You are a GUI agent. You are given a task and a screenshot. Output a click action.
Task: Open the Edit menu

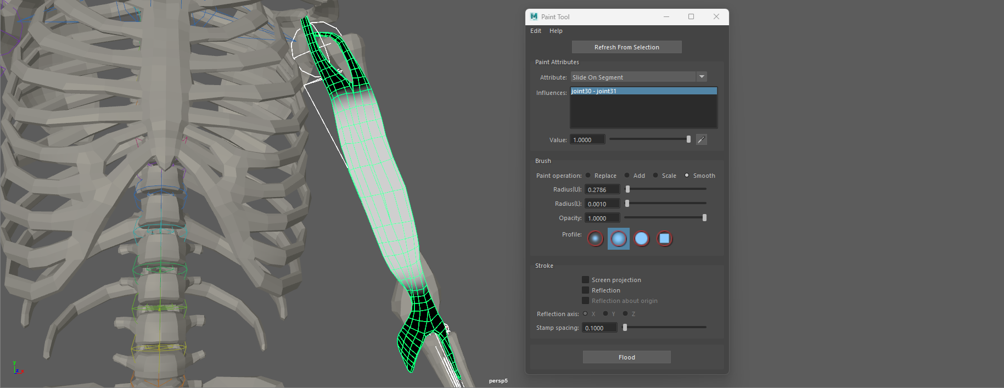[536, 31]
